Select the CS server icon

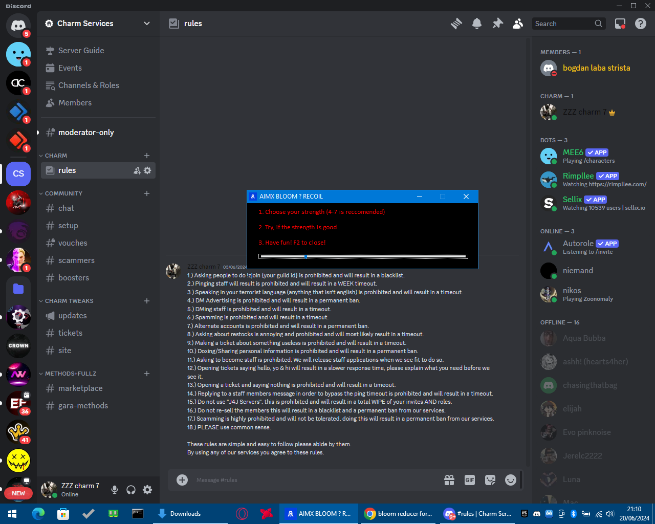tap(18, 173)
